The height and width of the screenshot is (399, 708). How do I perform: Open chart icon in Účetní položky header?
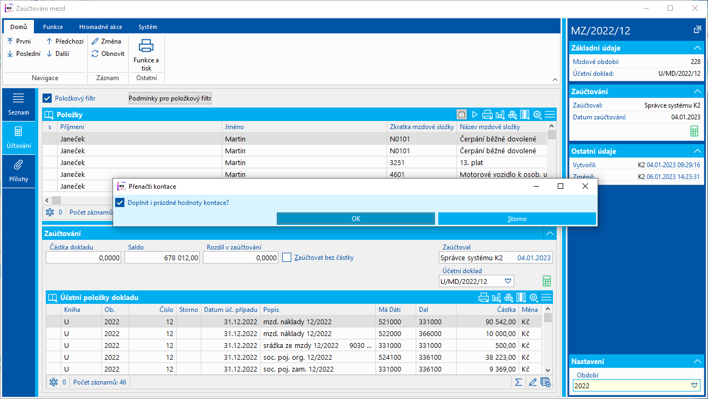click(x=496, y=297)
